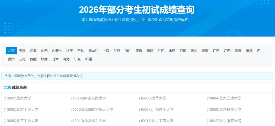This screenshot has height=126, width=275.
Task: Switch to the 天津 province tab
Action: point(22,51)
